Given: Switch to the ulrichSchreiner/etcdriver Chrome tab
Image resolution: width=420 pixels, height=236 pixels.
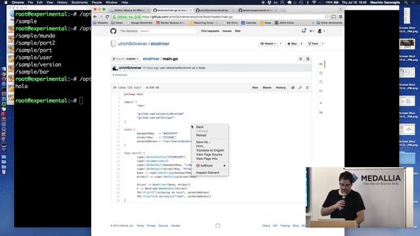Looking at the screenshot, I should 214,10.
